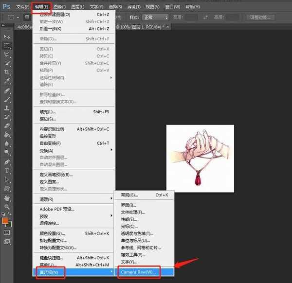Image resolution: width=292 pixels, height=283 pixels.
Task: Expand the 变换(A) submenu
Action: [x=73, y=150]
